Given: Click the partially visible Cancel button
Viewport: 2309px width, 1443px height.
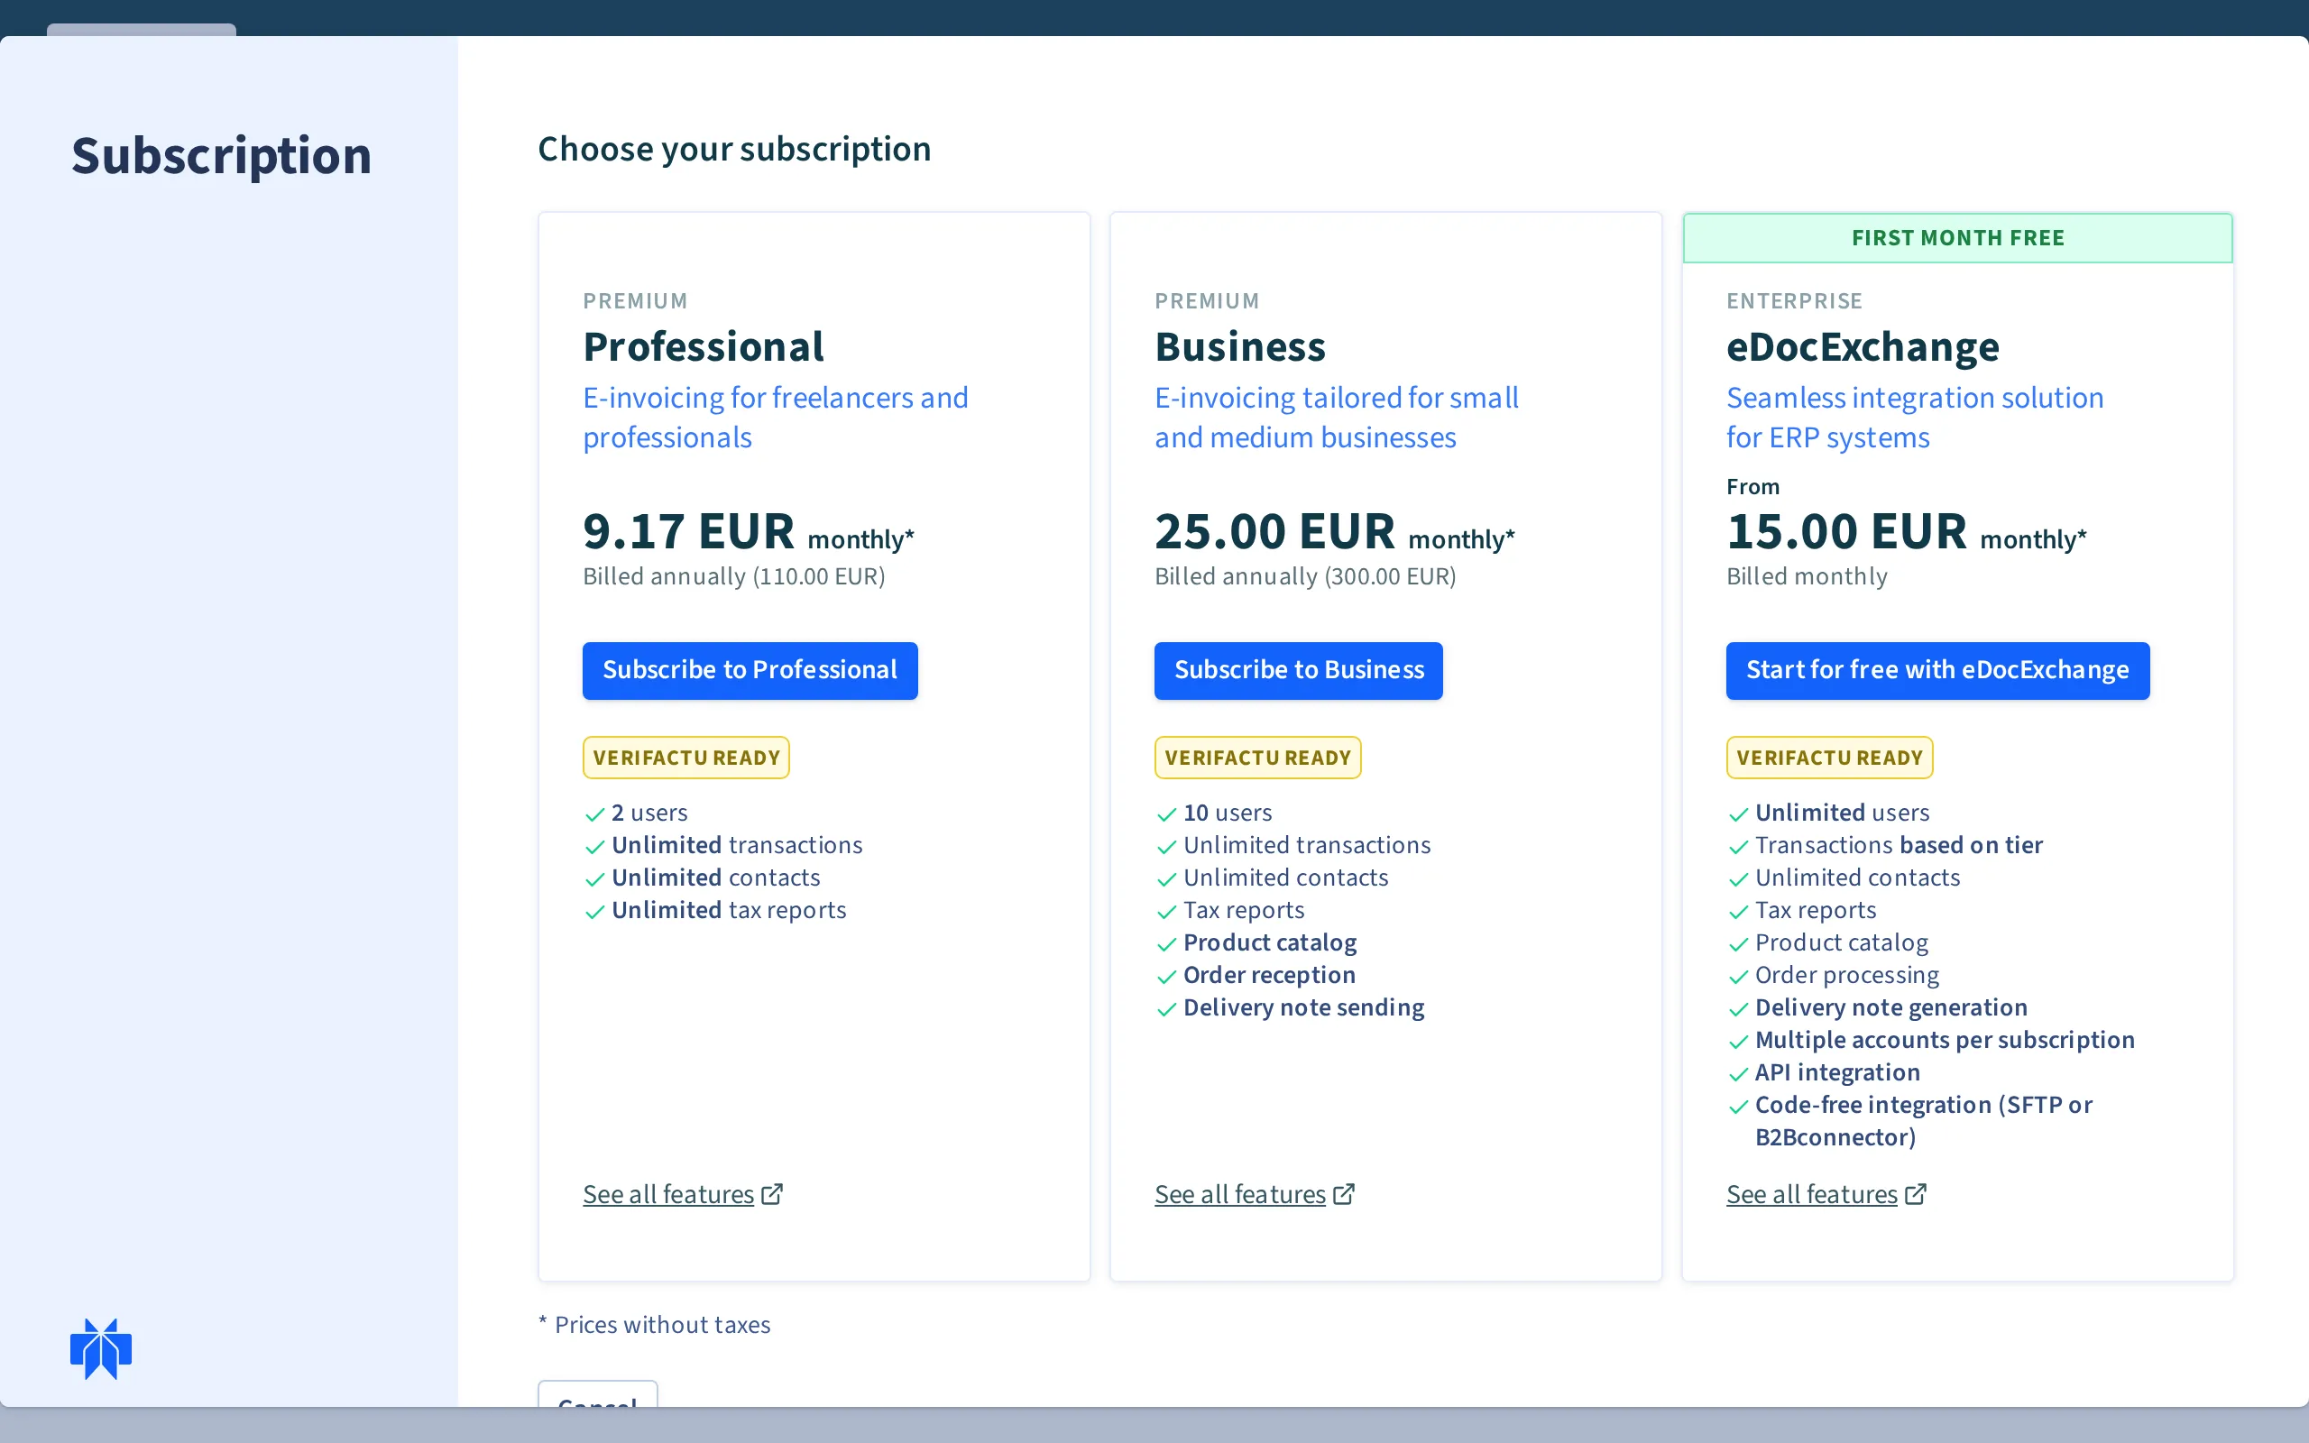Looking at the screenshot, I should [598, 1394].
